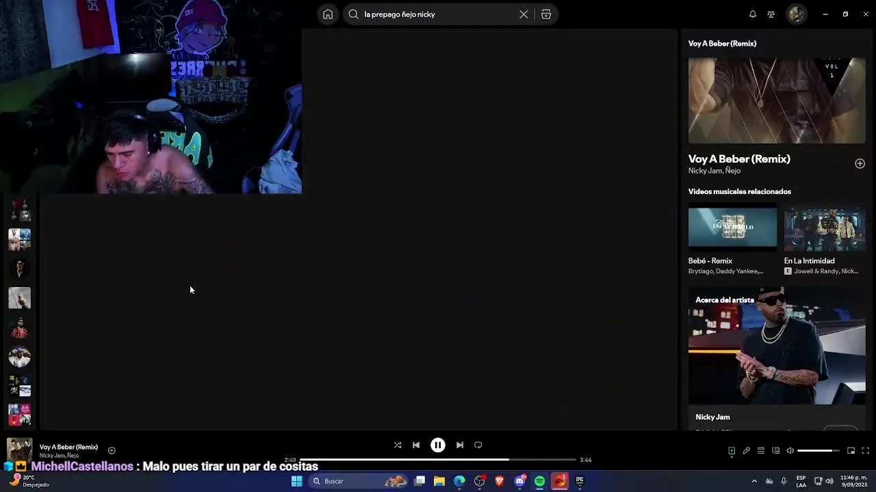Open the first playlist cover in the library sidebar

point(19,210)
